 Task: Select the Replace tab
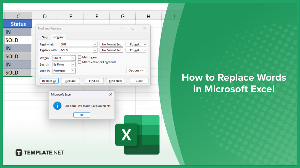pos(59,37)
